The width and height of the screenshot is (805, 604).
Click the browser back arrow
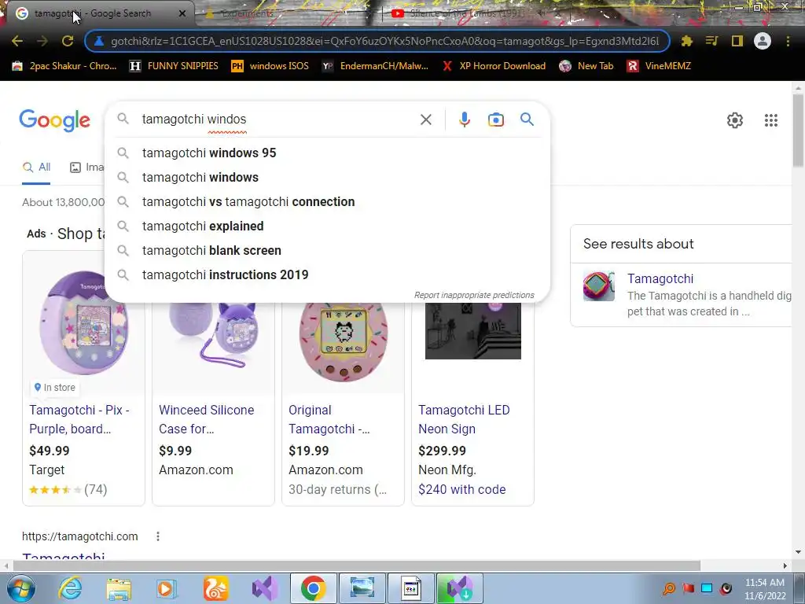click(x=17, y=41)
